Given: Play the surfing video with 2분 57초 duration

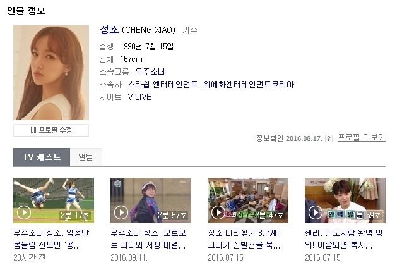Looking at the screenshot, I should pyautogui.click(x=121, y=212).
